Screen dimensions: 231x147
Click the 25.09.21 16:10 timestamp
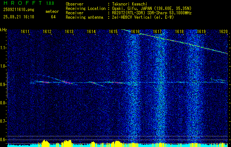[x=18, y=17]
